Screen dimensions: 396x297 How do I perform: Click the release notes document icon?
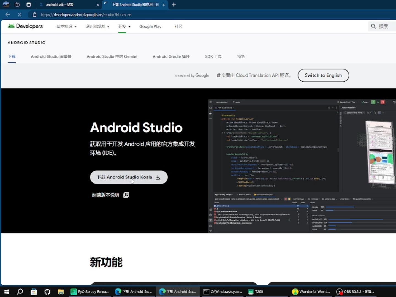coord(126,195)
